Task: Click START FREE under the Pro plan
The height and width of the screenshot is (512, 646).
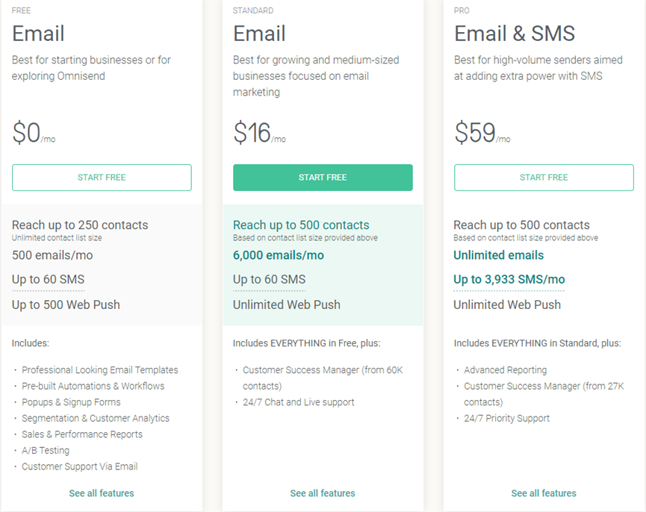Action: pyautogui.click(x=544, y=178)
